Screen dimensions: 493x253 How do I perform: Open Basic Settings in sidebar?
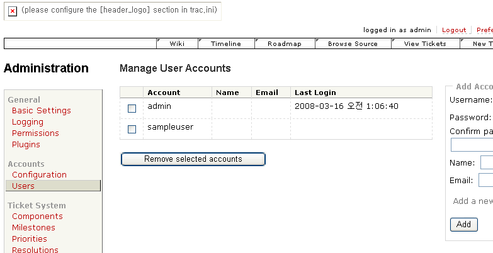(x=41, y=111)
